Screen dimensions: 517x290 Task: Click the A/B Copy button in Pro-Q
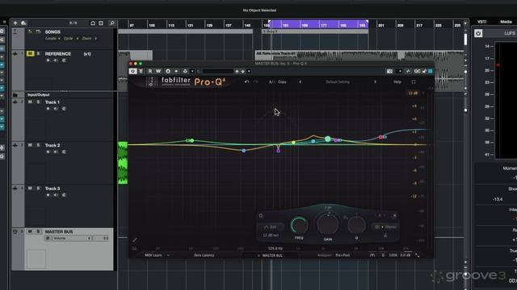(282, 81)
